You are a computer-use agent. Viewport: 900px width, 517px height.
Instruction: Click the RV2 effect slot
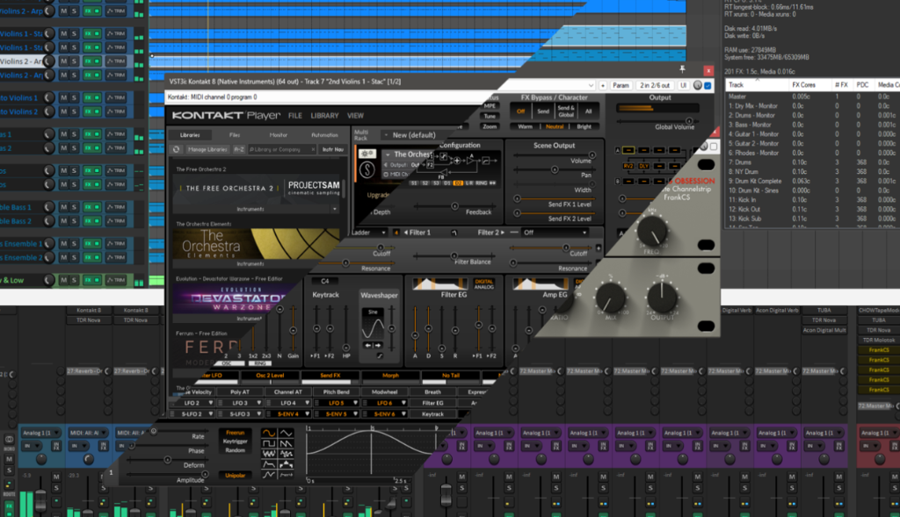pyautogui.click(x=628, y=166)
